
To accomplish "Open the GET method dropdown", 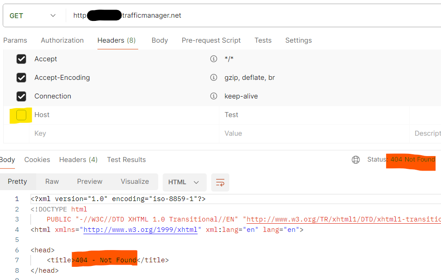I will [33, 16].
